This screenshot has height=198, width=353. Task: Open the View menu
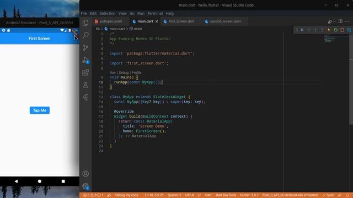pos(122,13)
